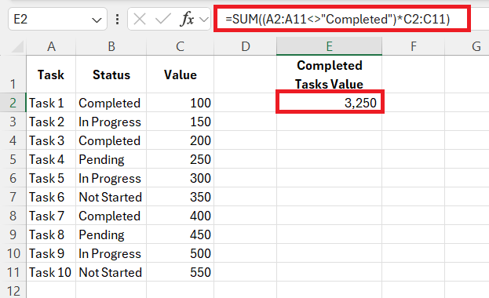Click the 'Task 1' cell
489x298 pixels.
[51, 103]
